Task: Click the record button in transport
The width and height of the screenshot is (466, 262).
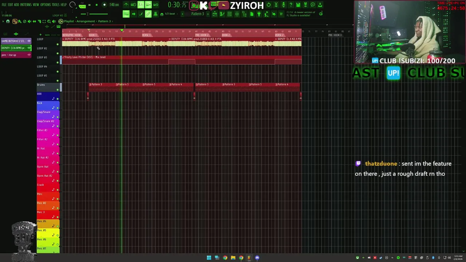Action: point(104,5)
